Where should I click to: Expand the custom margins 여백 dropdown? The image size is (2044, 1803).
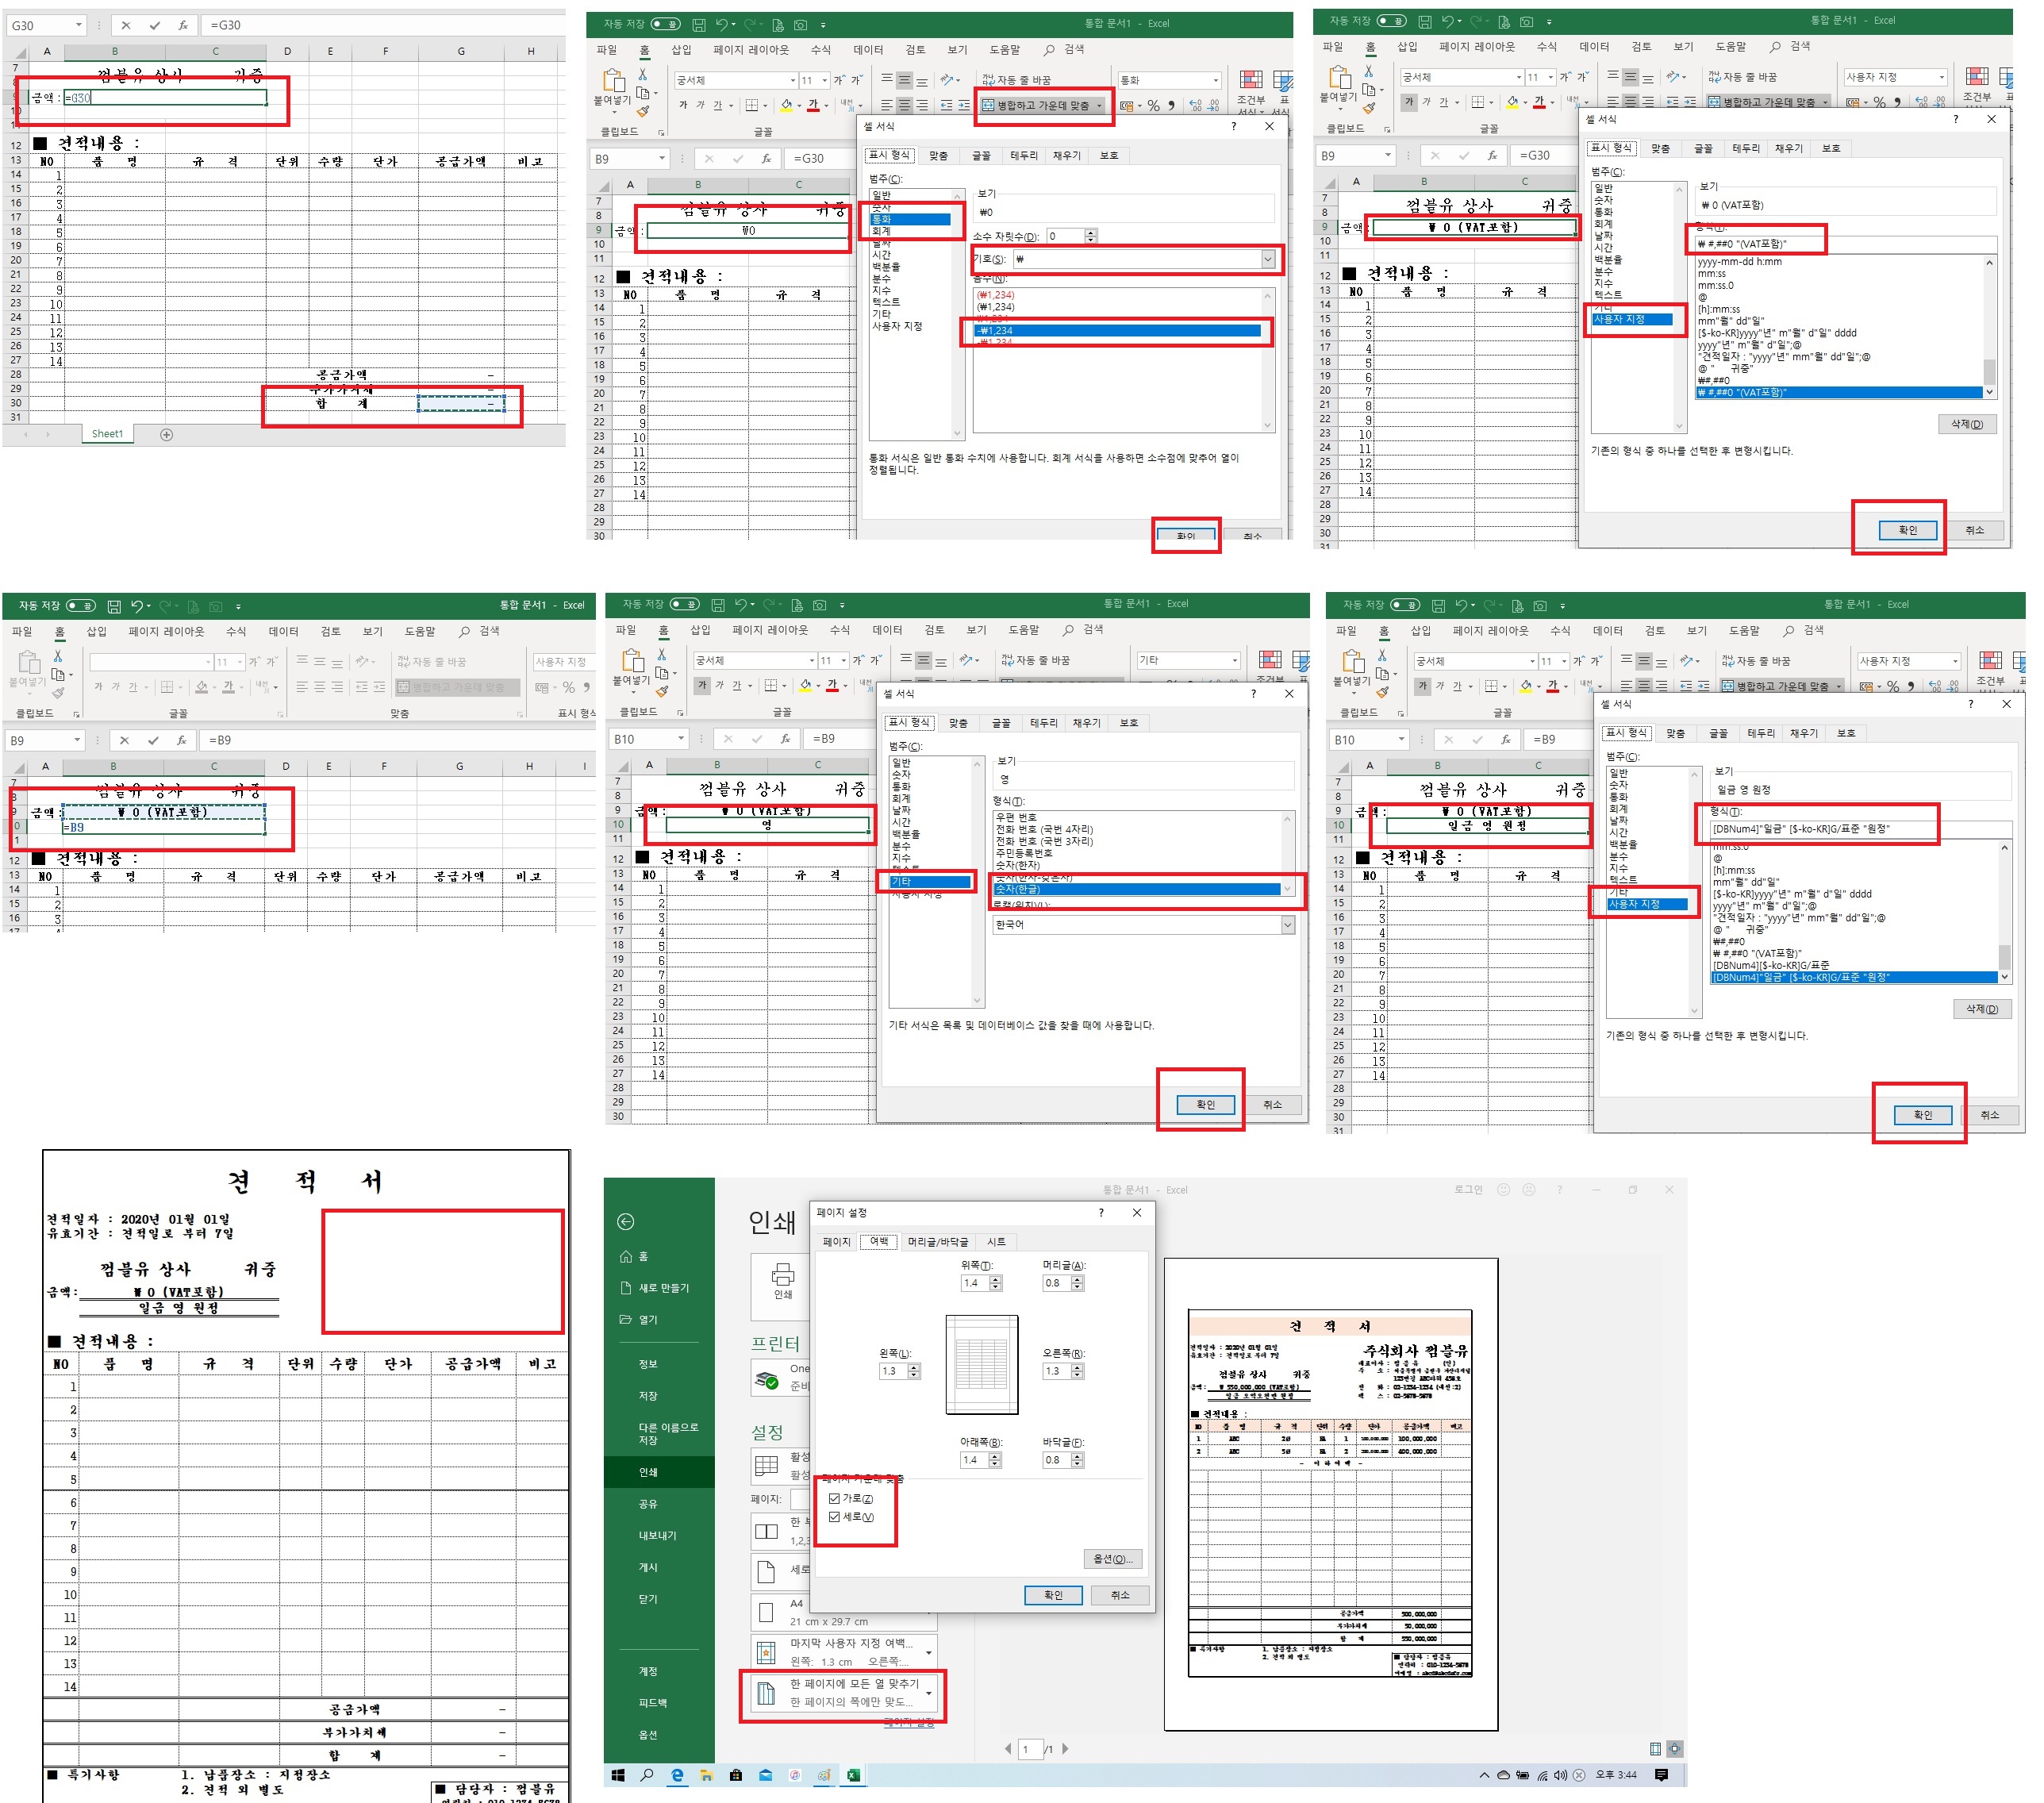(929, 1652)
